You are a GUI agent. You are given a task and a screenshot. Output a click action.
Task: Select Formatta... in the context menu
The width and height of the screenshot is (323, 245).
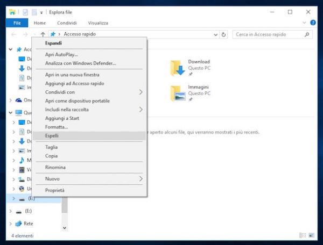57,127
